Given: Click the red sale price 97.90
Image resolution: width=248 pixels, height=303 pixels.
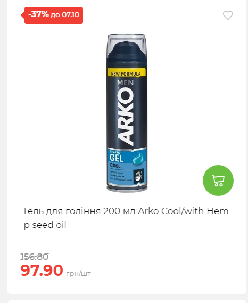Looking at the screenshot, I should pos(42,270).
